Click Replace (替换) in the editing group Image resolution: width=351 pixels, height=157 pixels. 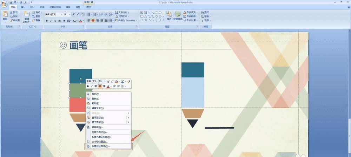pyautogui.click(x=205, y=16)
